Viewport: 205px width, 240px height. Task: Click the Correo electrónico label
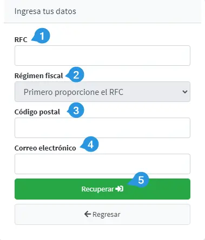coord(45,148)
